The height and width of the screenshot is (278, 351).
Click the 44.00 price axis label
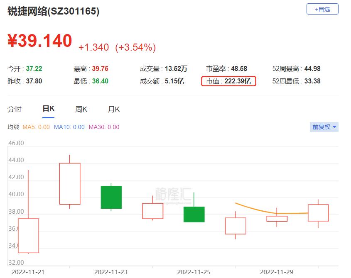point(16,160)
